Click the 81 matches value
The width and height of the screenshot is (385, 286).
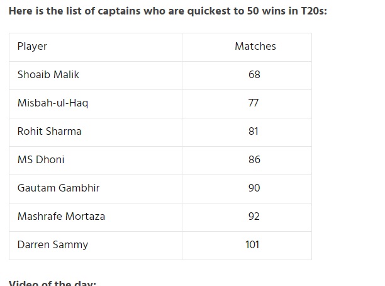coord(253,131)
